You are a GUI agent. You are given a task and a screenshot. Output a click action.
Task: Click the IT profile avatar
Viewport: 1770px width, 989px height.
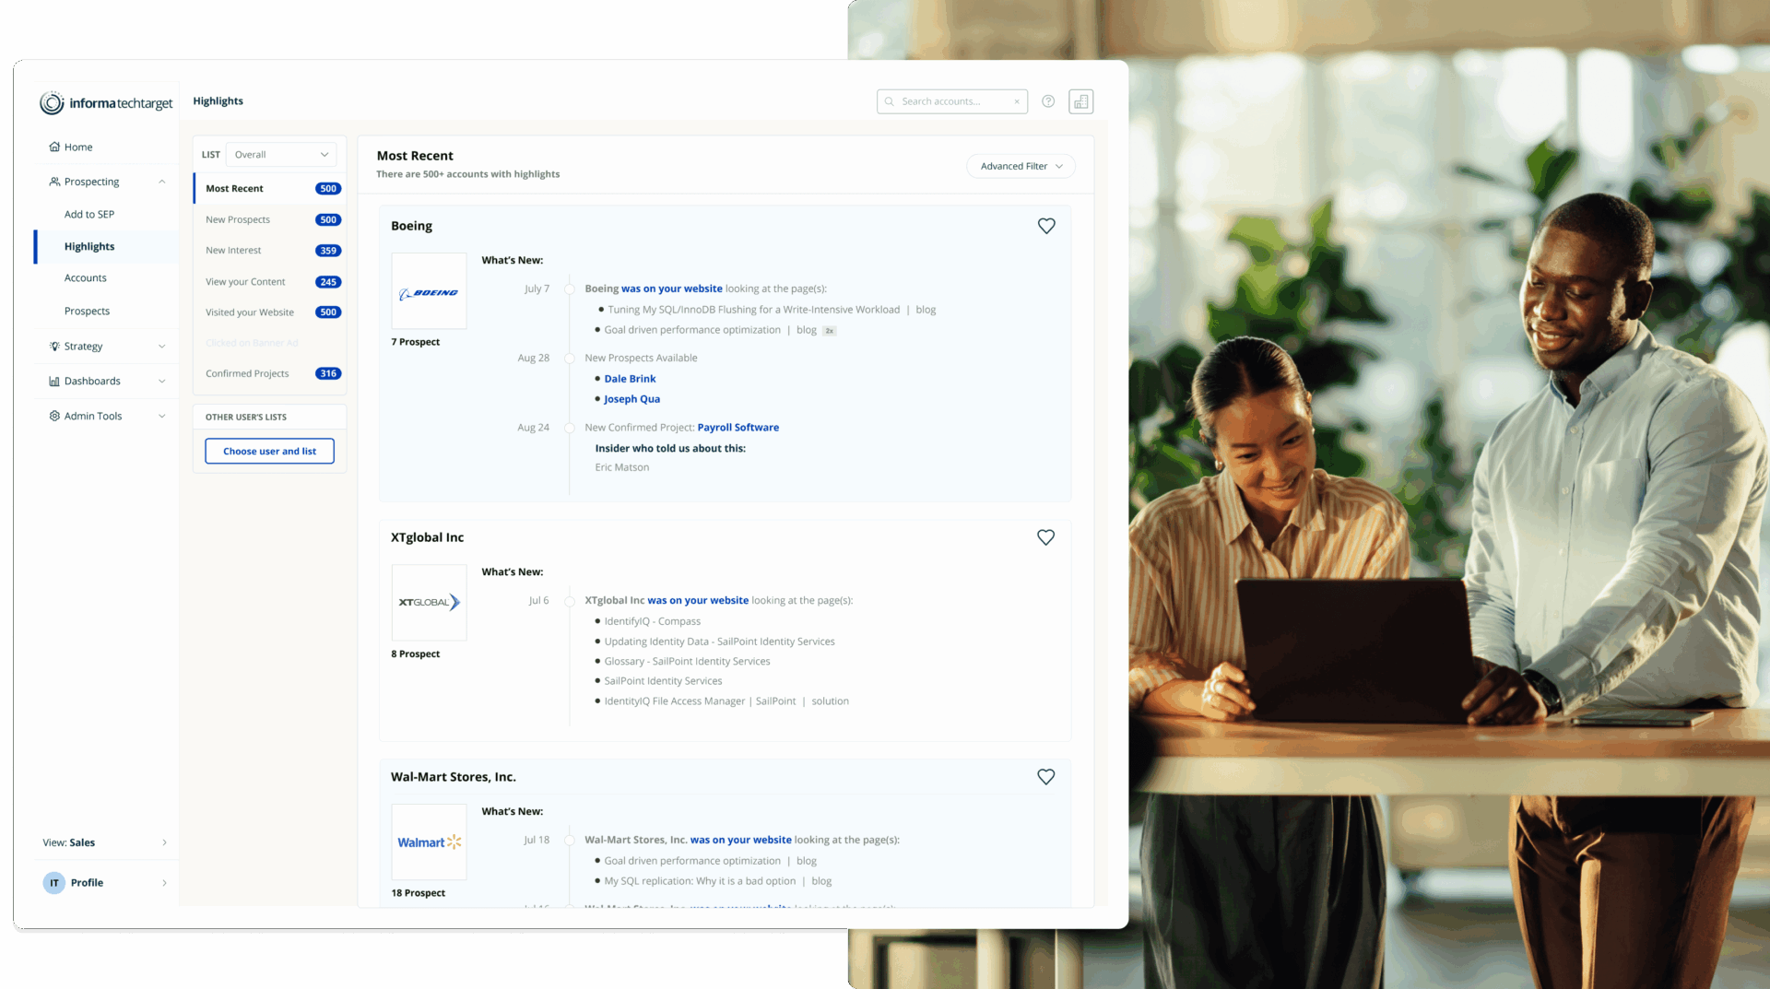click(x=54, y=883)
